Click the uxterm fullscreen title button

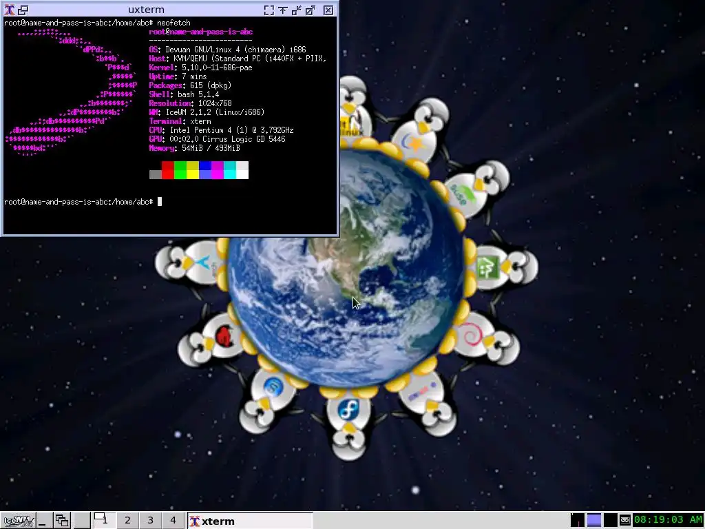point(269,10)
